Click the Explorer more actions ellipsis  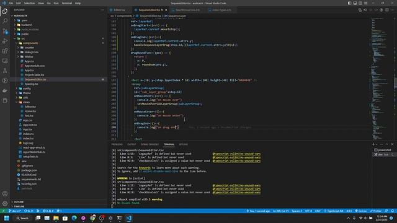point(102,10)
